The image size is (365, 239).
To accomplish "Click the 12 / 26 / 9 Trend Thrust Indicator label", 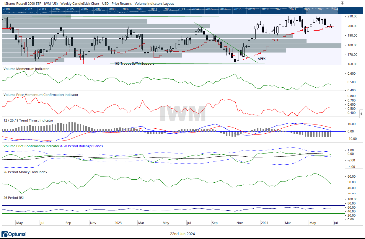I will 28,120.
